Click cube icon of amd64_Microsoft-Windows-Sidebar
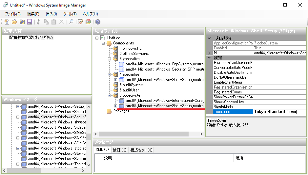 (24, 127)
